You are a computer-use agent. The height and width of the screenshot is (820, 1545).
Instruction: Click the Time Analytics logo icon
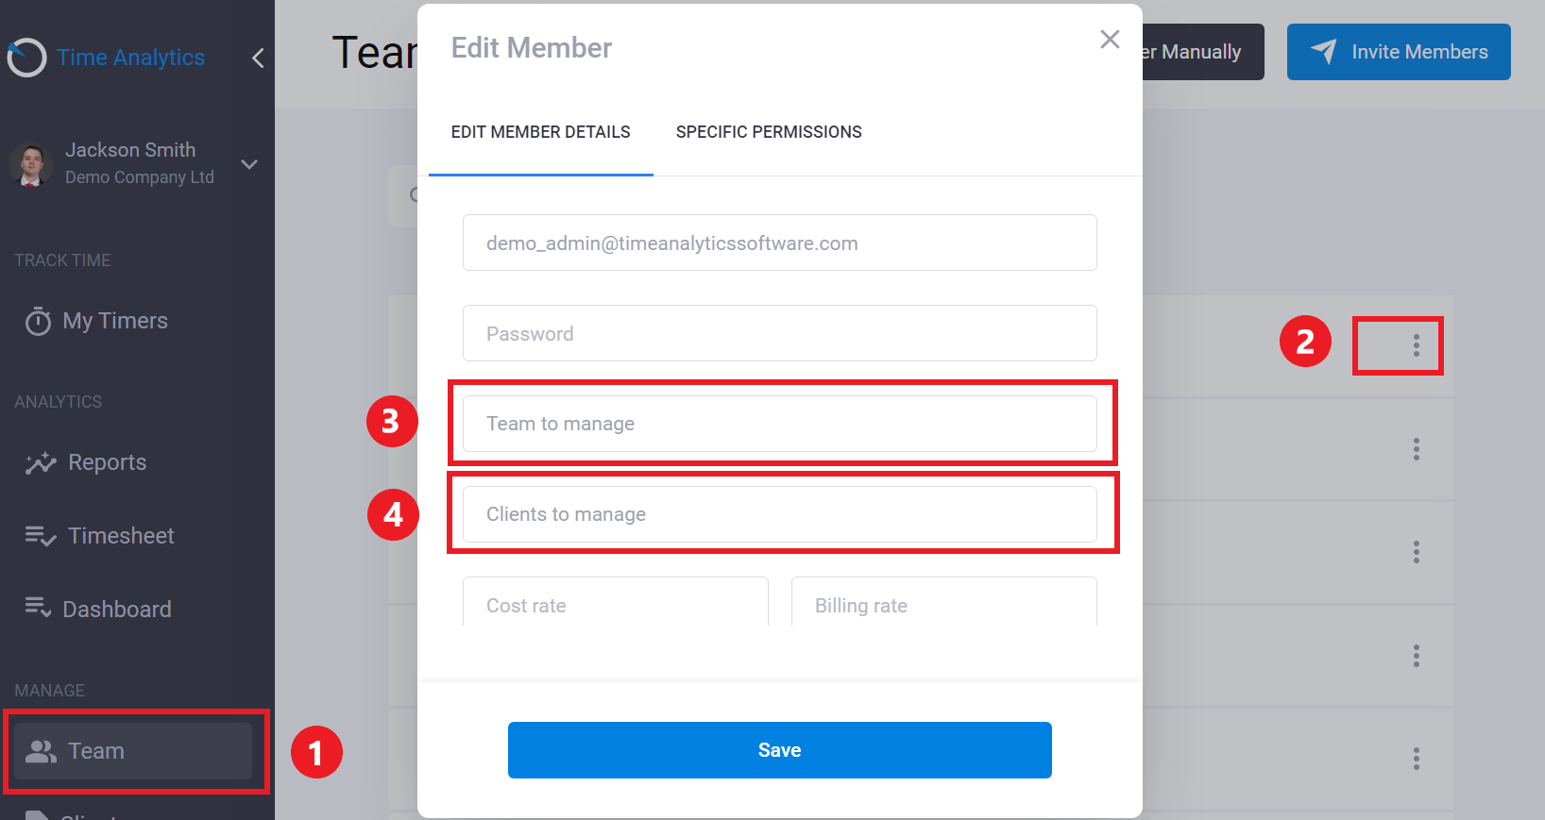26,58
